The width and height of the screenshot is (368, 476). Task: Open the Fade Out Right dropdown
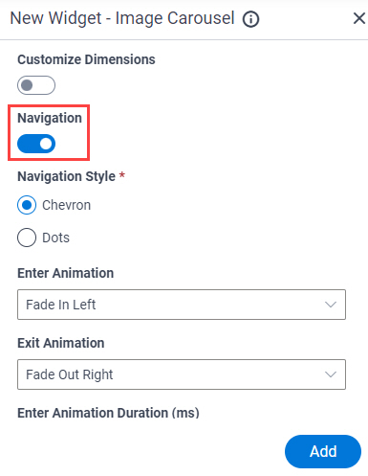pyautogui.click(x=182, y=374)
